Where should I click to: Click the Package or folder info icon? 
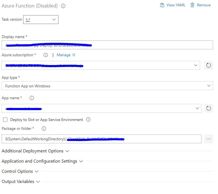[x=44, y=129]
